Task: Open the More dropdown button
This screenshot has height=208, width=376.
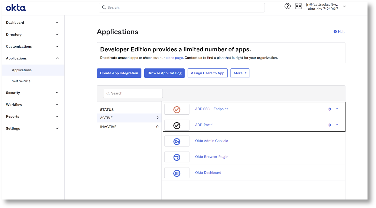Action: coord(240,73)
